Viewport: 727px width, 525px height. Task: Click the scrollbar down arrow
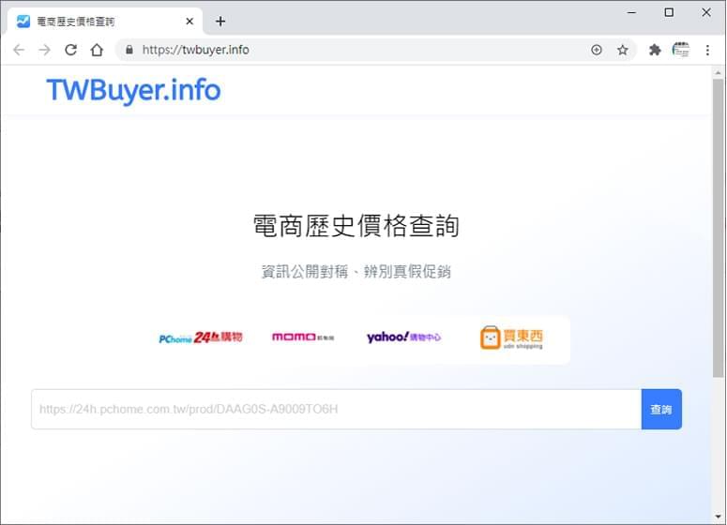(719, 517)
